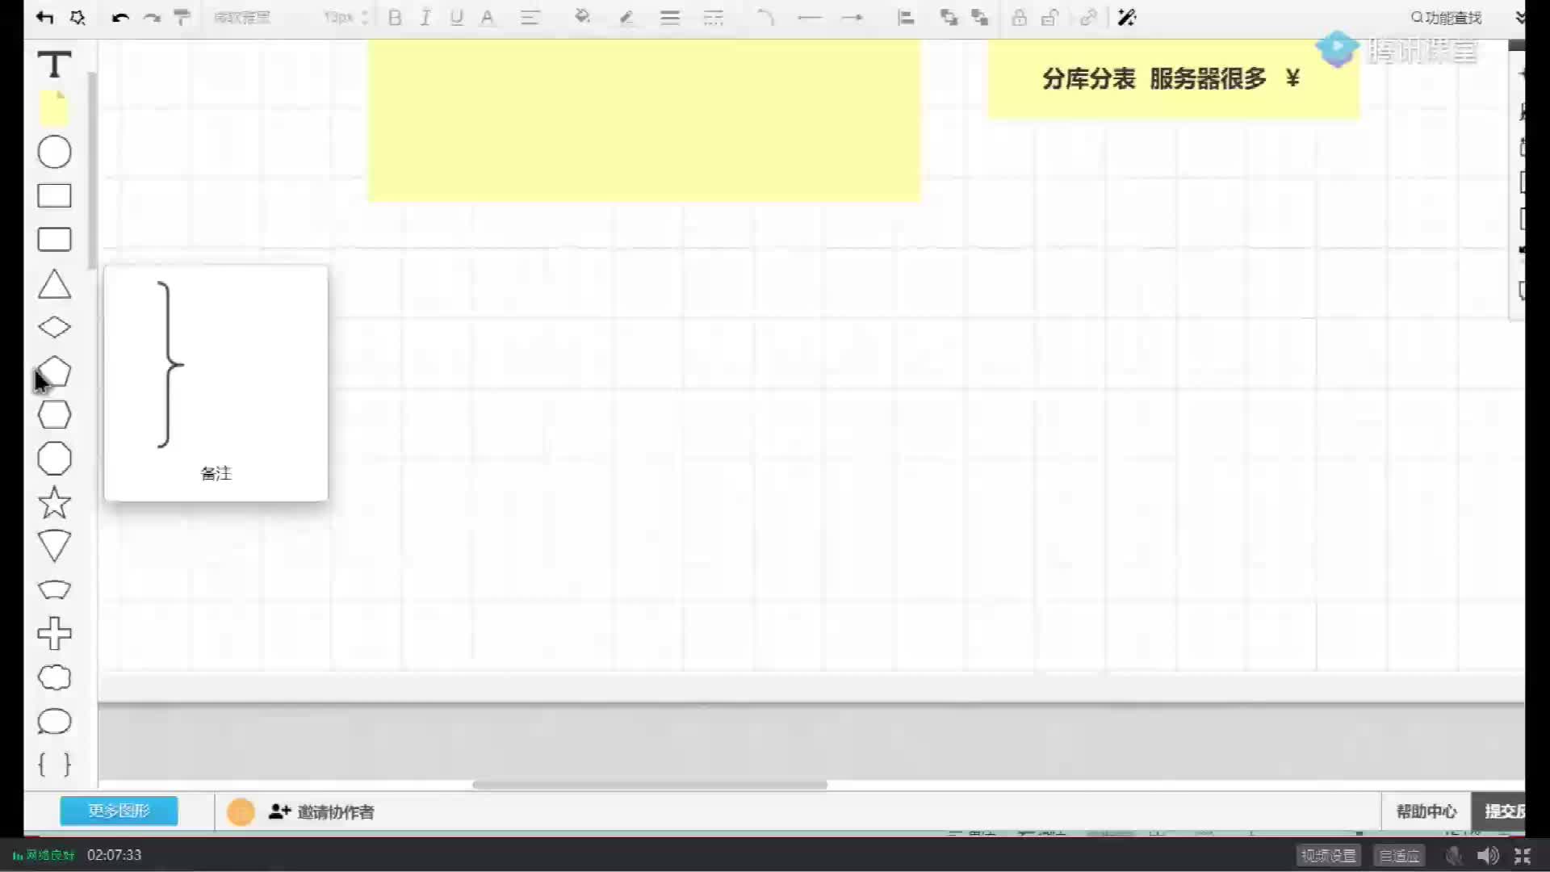This screenshot has height=872, width=1550.
Task: Open the arrow end style dropdown
Action: [x=852, y=18]
